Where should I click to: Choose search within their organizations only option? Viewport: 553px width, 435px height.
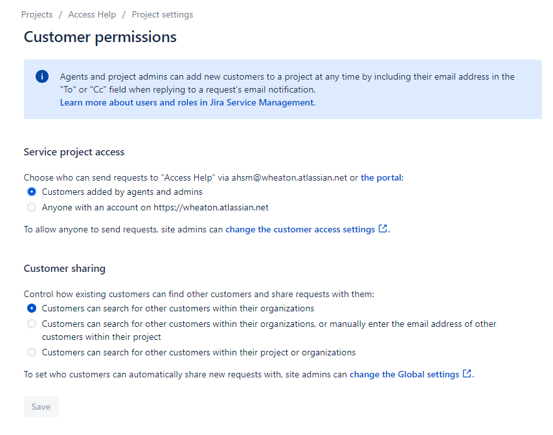[x=32, y=308]
